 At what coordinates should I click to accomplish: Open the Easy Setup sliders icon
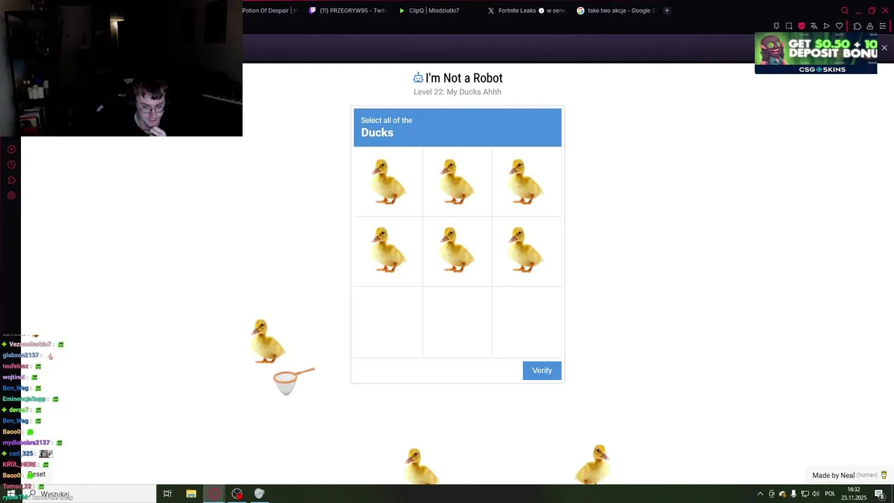pyautogui.click(x=883, y=26)
